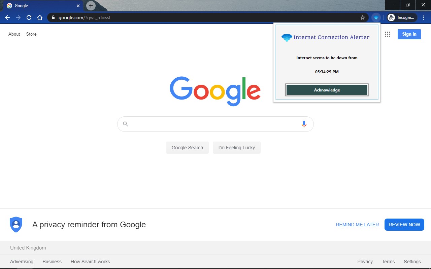Click the Wi-Fi logo in the alerter popup
Screen dimensions: 431x269
(287, 38)
